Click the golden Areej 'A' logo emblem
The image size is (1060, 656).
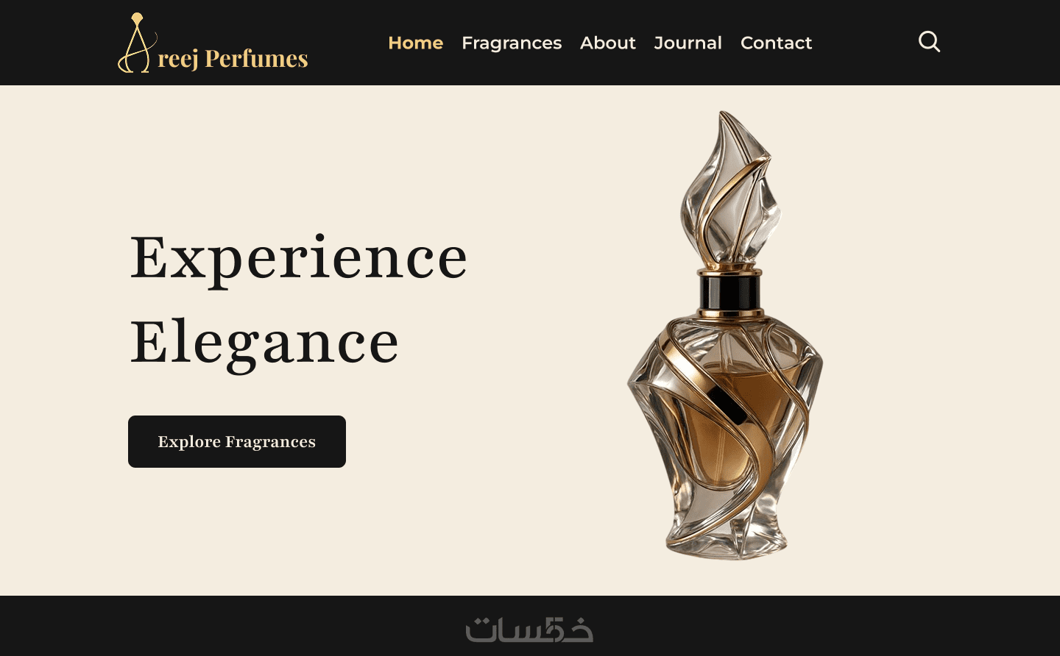137,43
